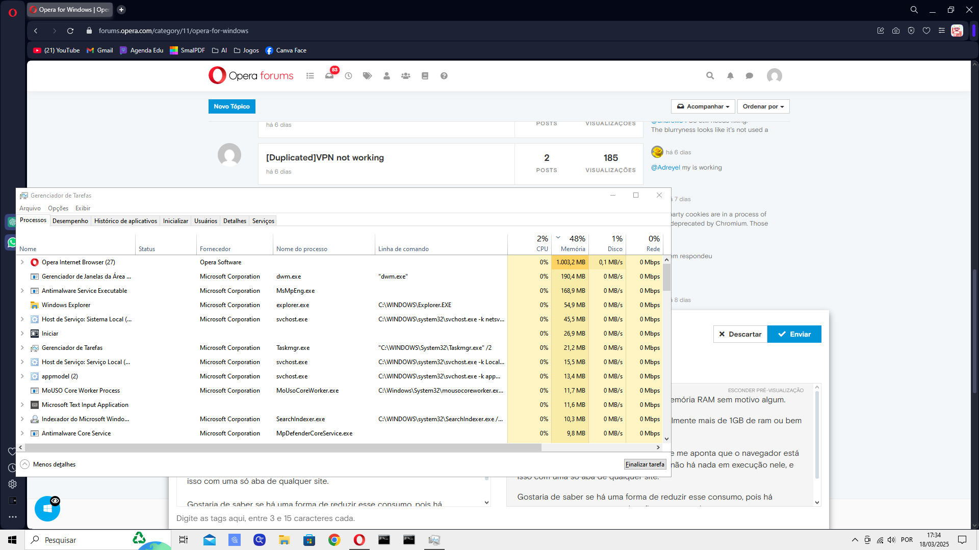This screenshot has height=550, width=979.
Task: Collapse with Menos detalhes toggle
Action: tap(48, 464)
